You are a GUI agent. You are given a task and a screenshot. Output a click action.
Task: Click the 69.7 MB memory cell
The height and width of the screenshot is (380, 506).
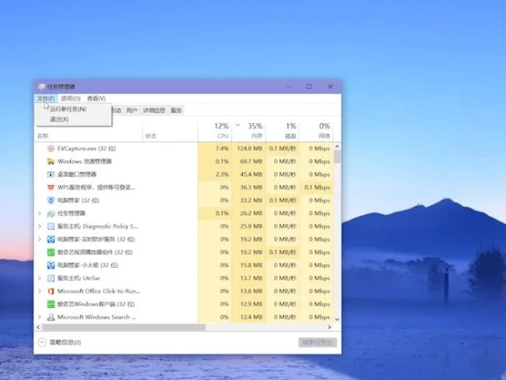point(249,161)
